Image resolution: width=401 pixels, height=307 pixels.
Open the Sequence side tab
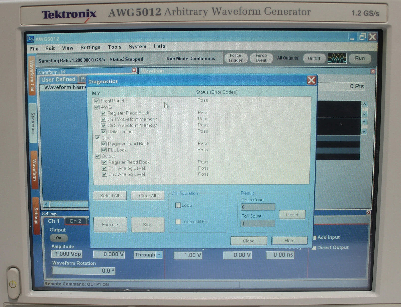[x=33, y=123]
